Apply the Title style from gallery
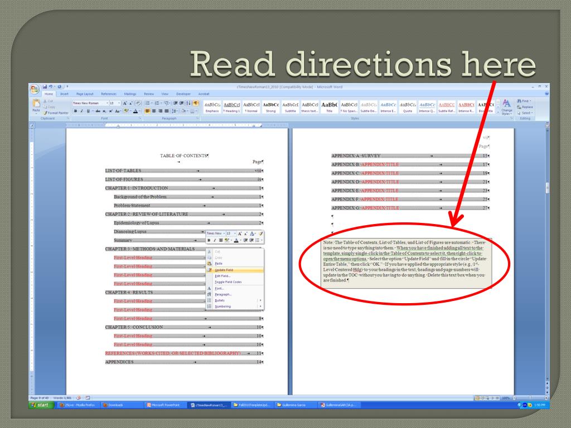Screen dimensions: 571x428 (329, 107)
